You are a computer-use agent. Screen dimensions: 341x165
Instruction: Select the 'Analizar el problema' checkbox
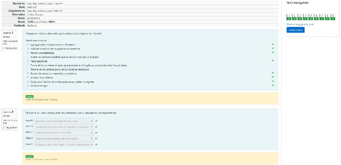point(28,77)
